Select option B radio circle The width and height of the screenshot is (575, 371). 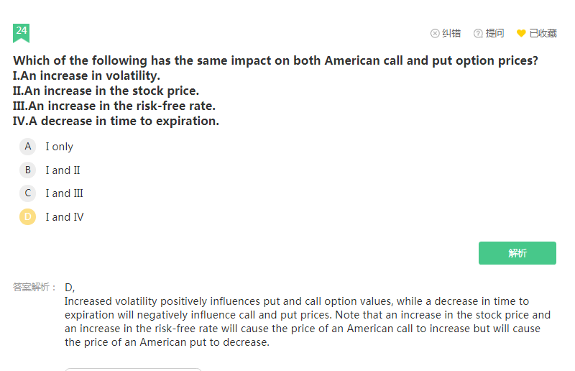[28, 170]
